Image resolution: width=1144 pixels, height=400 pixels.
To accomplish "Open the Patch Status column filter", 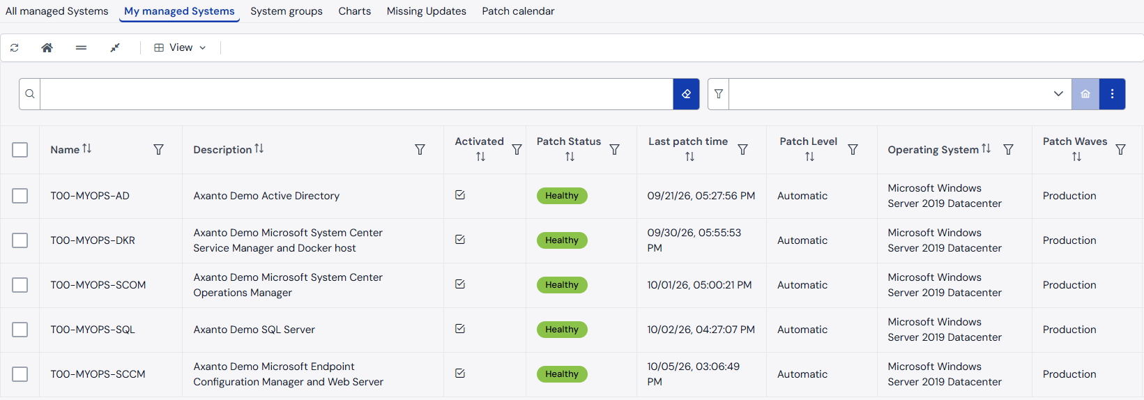I will point(614,150).
